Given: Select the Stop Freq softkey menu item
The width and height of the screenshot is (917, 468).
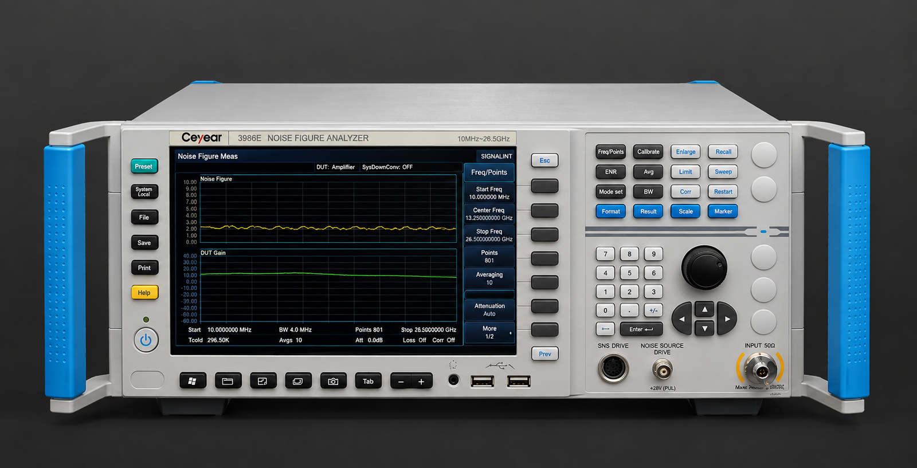Looking at the screenshot, I should 489,235.
